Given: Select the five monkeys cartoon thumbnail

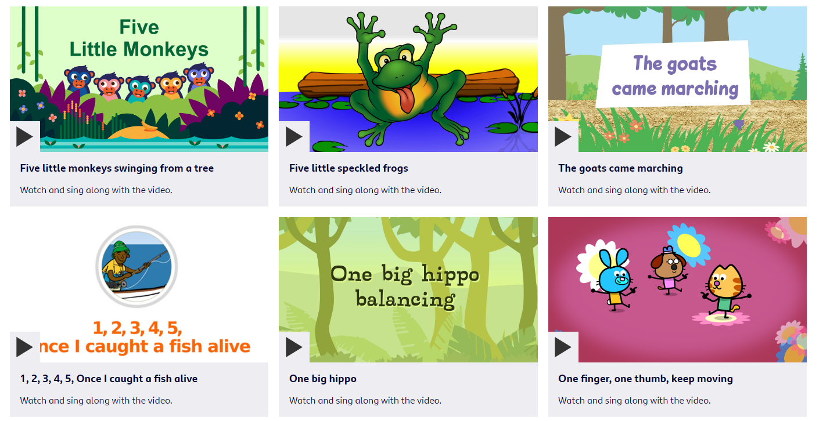Looking at the screenshot, I should (139, 79).
